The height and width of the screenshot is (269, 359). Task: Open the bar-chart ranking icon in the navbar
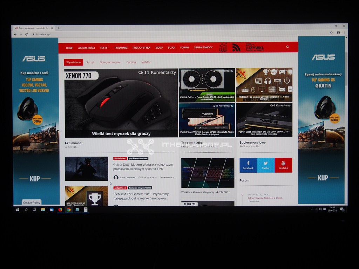223,47
